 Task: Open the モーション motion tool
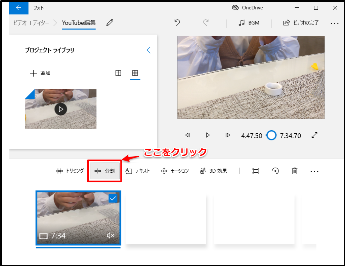pyautogui.click(x=175, y=171)
